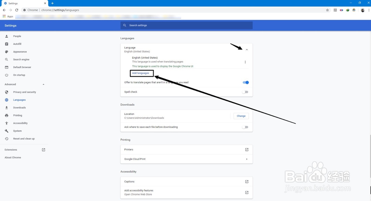Click the 'English (United States)' language entry
Image resolution: width=371 pixels, height=201 pixels.
point(145,58)
